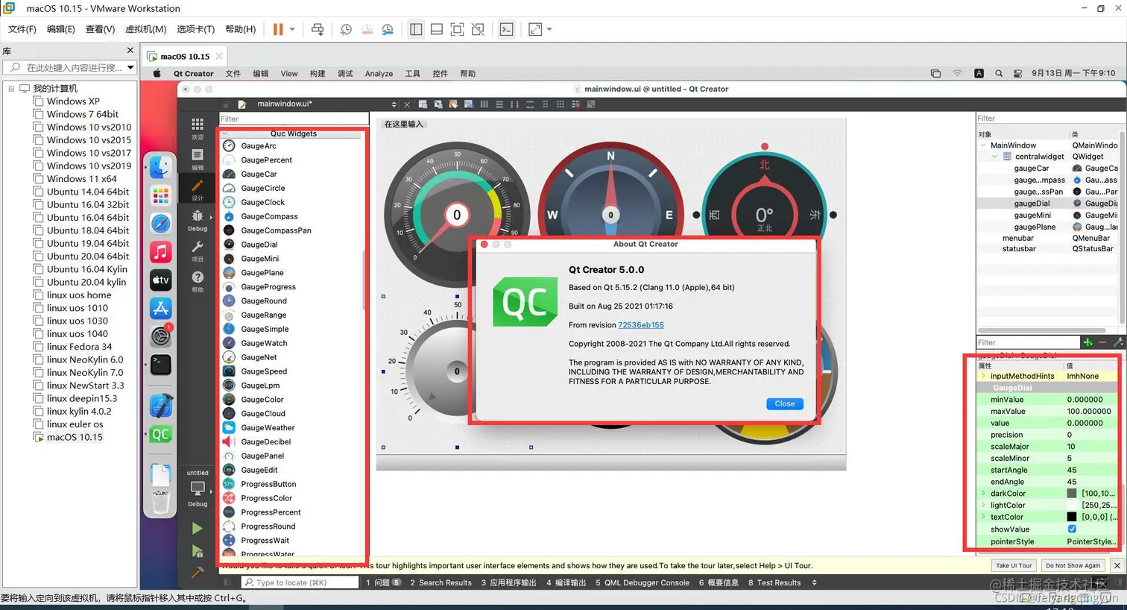The height and width of the screenshot is (610, 1127).
Task: Pick GaugeDial from Quc Widgets list
Action: coord(259,245)
